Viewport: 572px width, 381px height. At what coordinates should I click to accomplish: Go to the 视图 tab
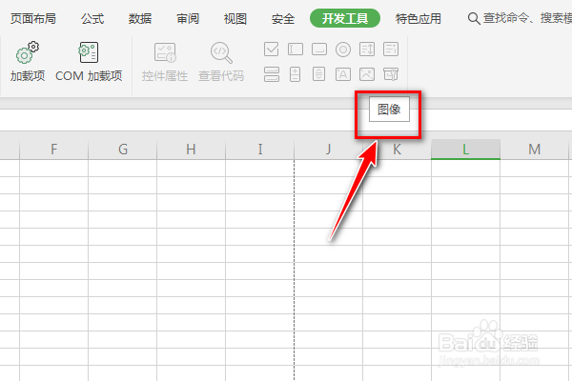click(x=235, y=18)
